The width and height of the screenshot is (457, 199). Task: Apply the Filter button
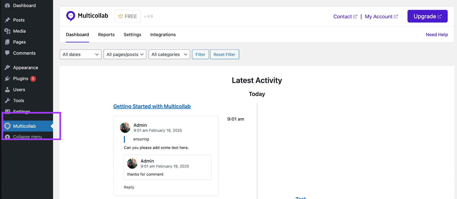coord(200,54)
